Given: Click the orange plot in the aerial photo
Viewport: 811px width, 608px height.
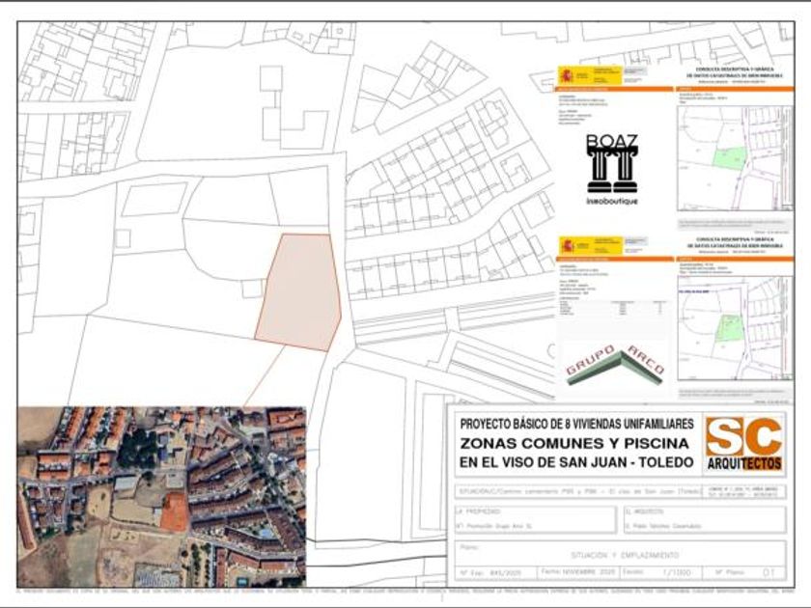Looking at the screenshot, I should pyautogui.click(x=174, y=511).
